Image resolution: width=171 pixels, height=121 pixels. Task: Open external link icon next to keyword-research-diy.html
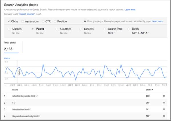point(39,116)
